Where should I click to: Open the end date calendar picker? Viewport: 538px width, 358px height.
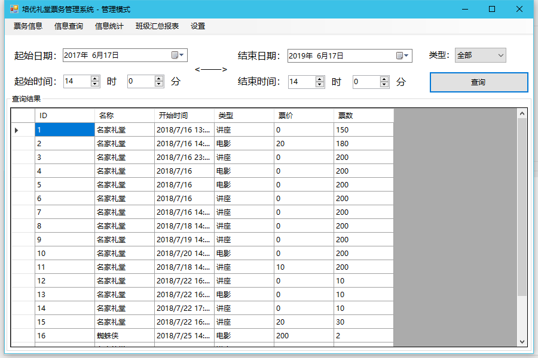(403, 55)
